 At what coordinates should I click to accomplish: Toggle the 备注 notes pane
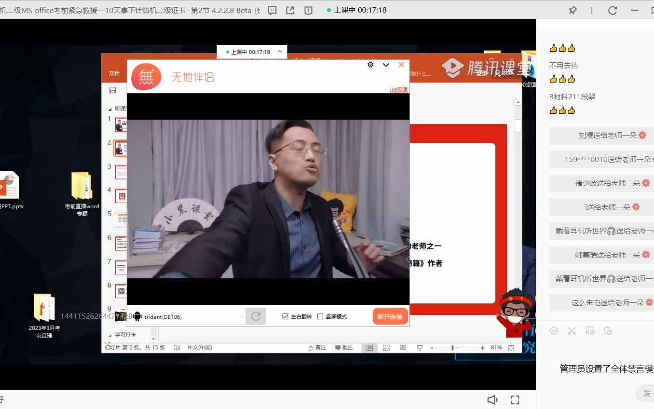(317, 348)
